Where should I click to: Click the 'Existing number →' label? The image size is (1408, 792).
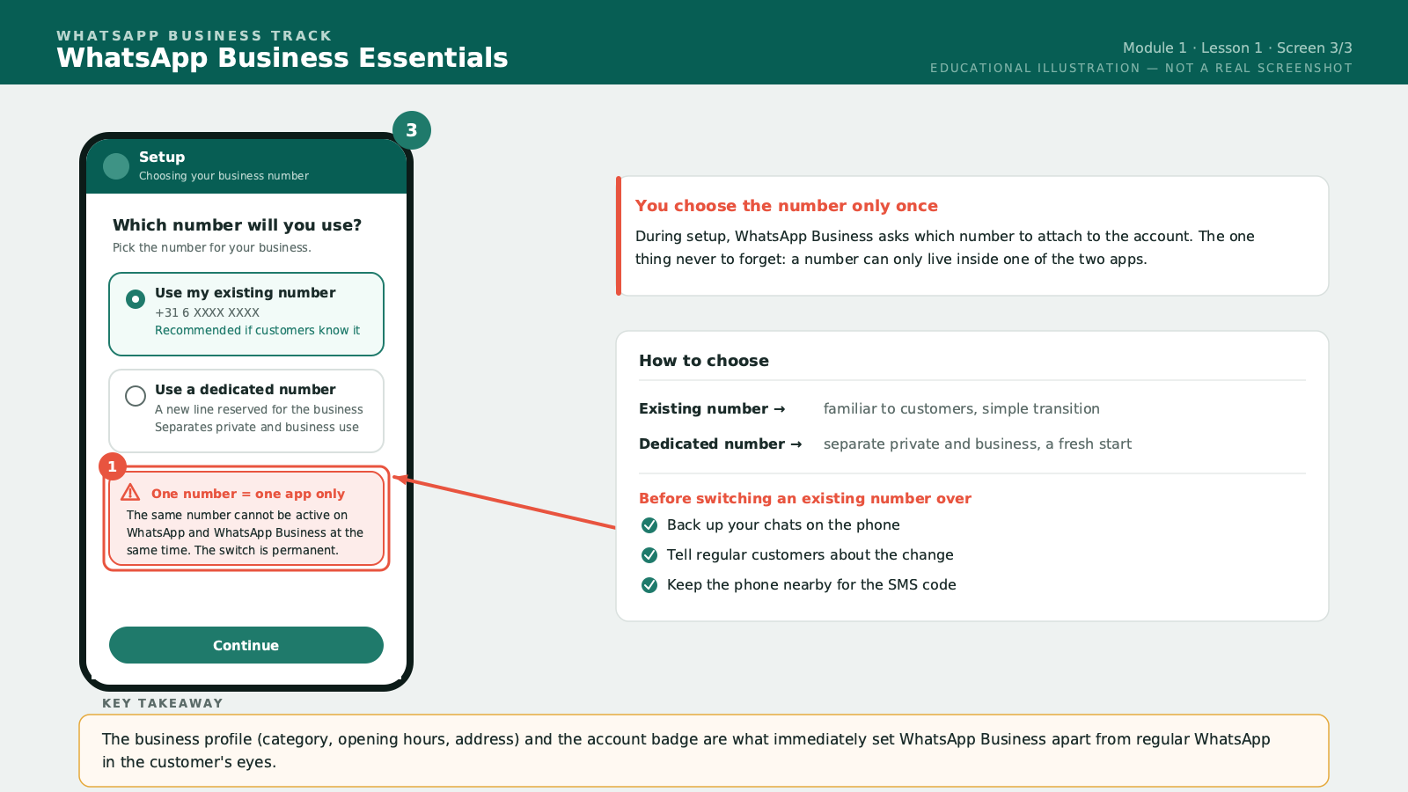click(x=712, y=408)
